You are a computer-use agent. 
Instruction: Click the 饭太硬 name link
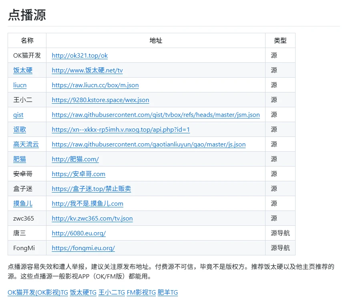click(23, 70)
